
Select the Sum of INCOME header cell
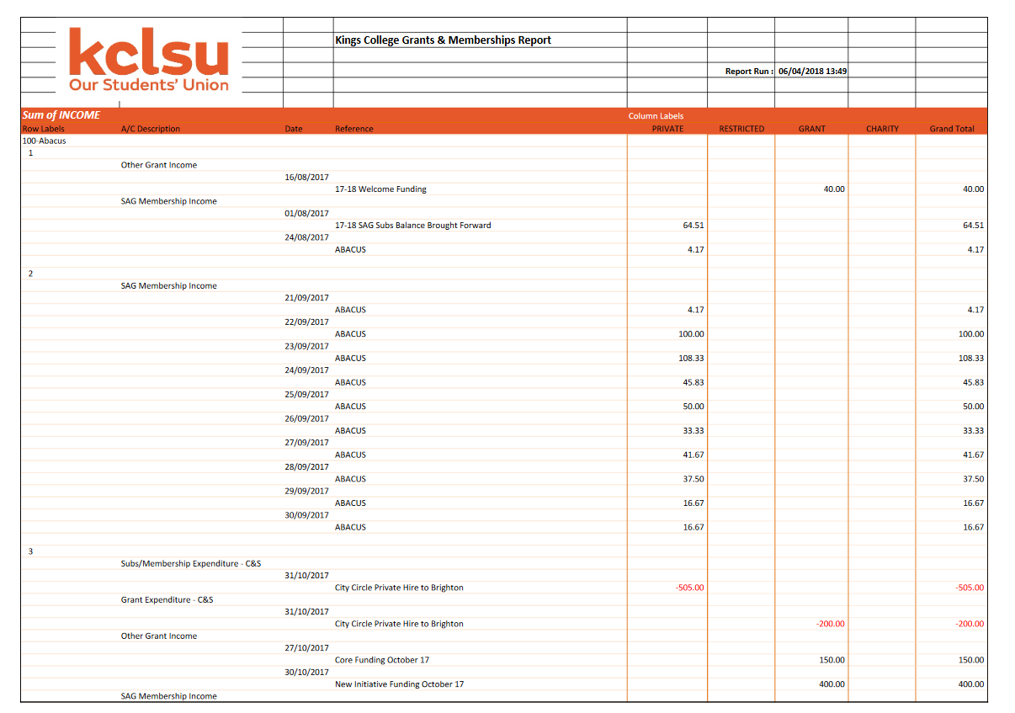pos(61,115)
